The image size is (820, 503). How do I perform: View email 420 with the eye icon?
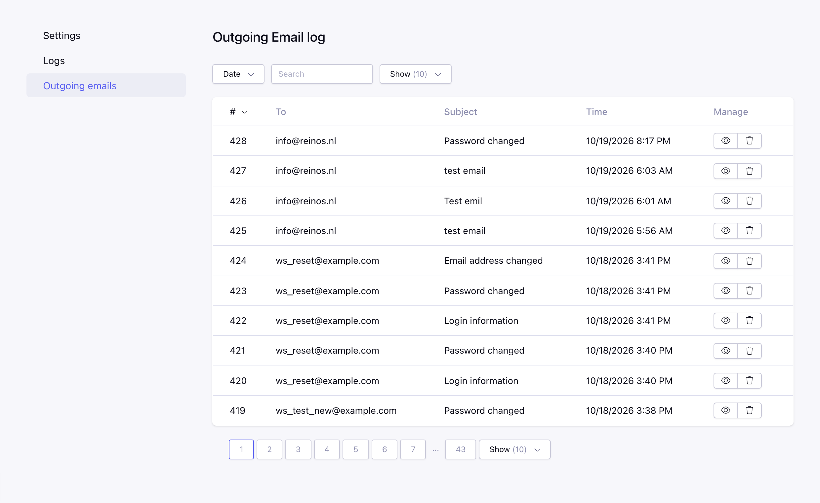click(725, 381)
